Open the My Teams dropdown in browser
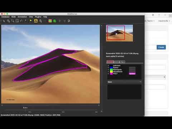 pyautogui.click(x=149, y=21)
